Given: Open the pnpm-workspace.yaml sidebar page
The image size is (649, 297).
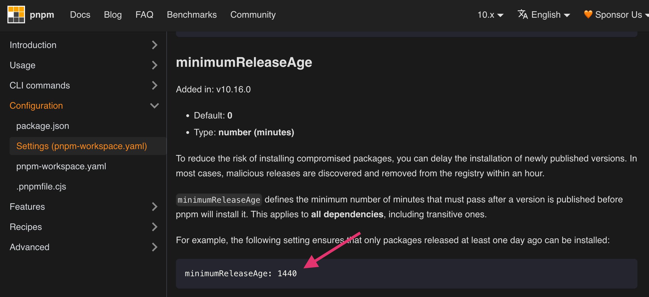Looking at the screenshot, I should (x=61, y=166).
